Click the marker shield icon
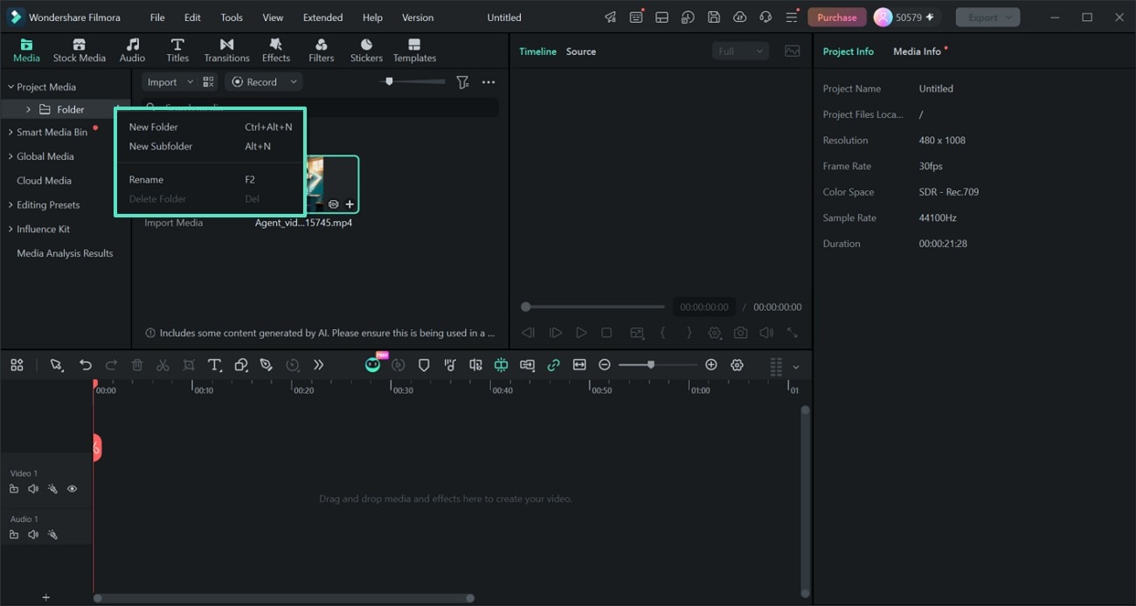 tap(424, 365)
